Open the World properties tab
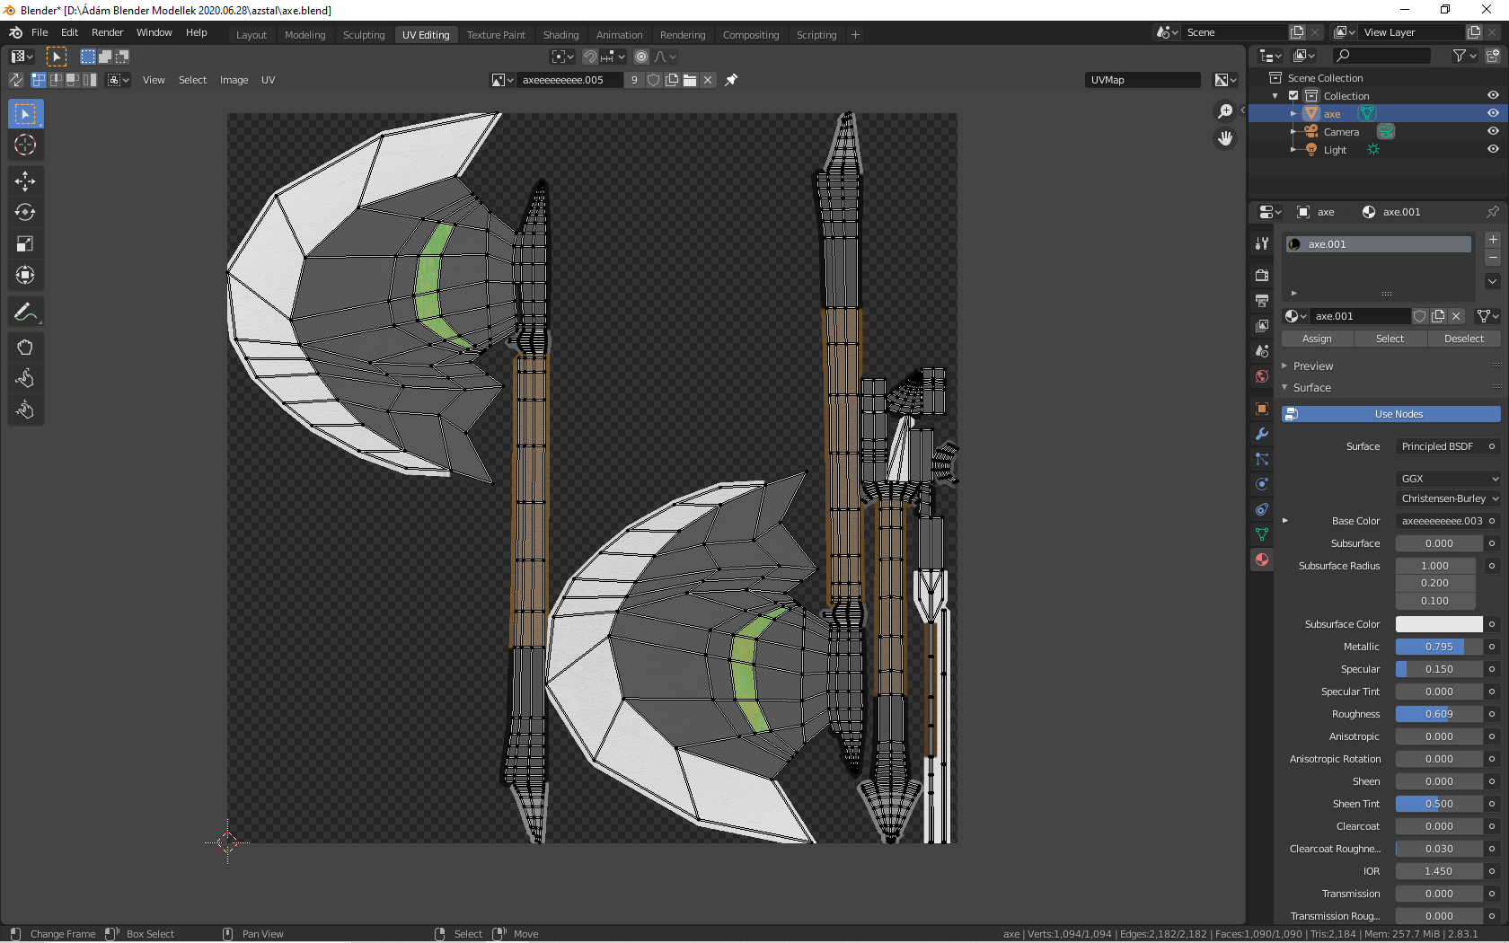Screen dimensions: 1509x943 click(x=1261, y=376)
